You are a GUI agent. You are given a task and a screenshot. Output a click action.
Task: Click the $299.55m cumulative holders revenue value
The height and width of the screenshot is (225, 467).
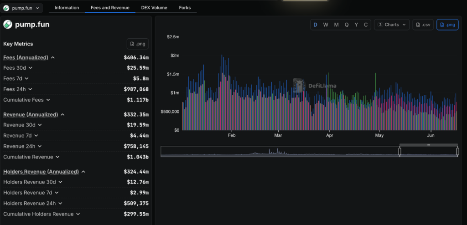pos(136,214)
